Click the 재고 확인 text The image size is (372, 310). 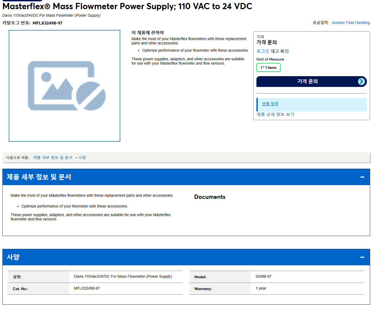coord(280,51)
